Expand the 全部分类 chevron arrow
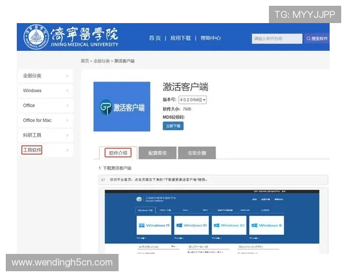Screen dimensions: 347x277 [x=67, y=76]
